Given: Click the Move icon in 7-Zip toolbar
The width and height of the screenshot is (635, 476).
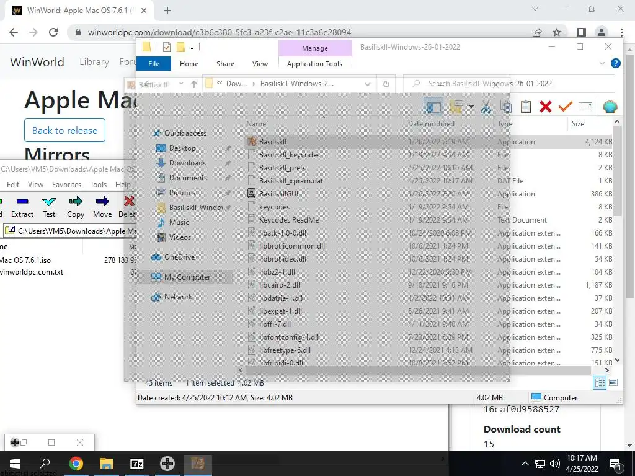Looking at the screenshot, I should tap(102, 207).
